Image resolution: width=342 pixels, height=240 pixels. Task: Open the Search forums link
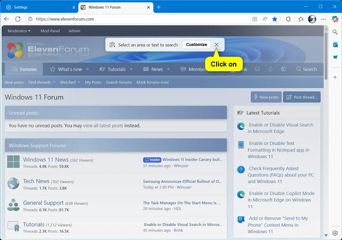(x=119, y=82)
